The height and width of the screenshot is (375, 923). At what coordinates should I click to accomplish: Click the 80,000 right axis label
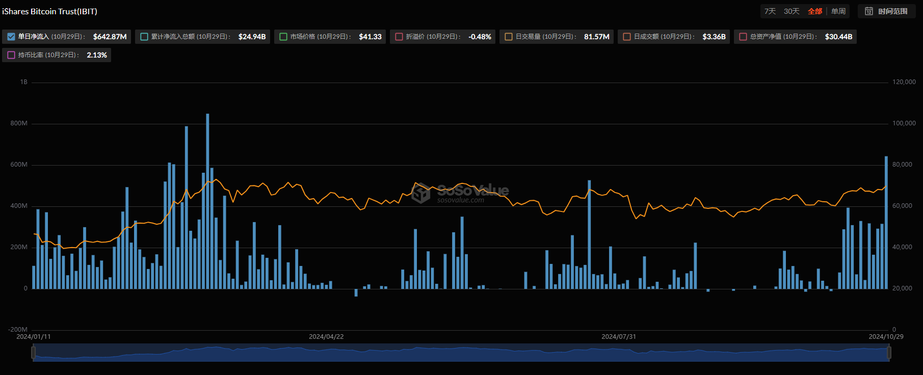click(x=903, y=165)
